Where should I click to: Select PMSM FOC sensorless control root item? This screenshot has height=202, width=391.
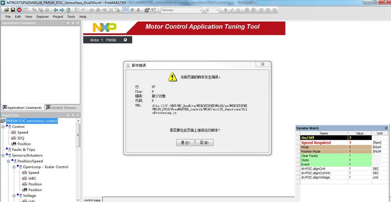pyautogui.click(x=32, y=121)
